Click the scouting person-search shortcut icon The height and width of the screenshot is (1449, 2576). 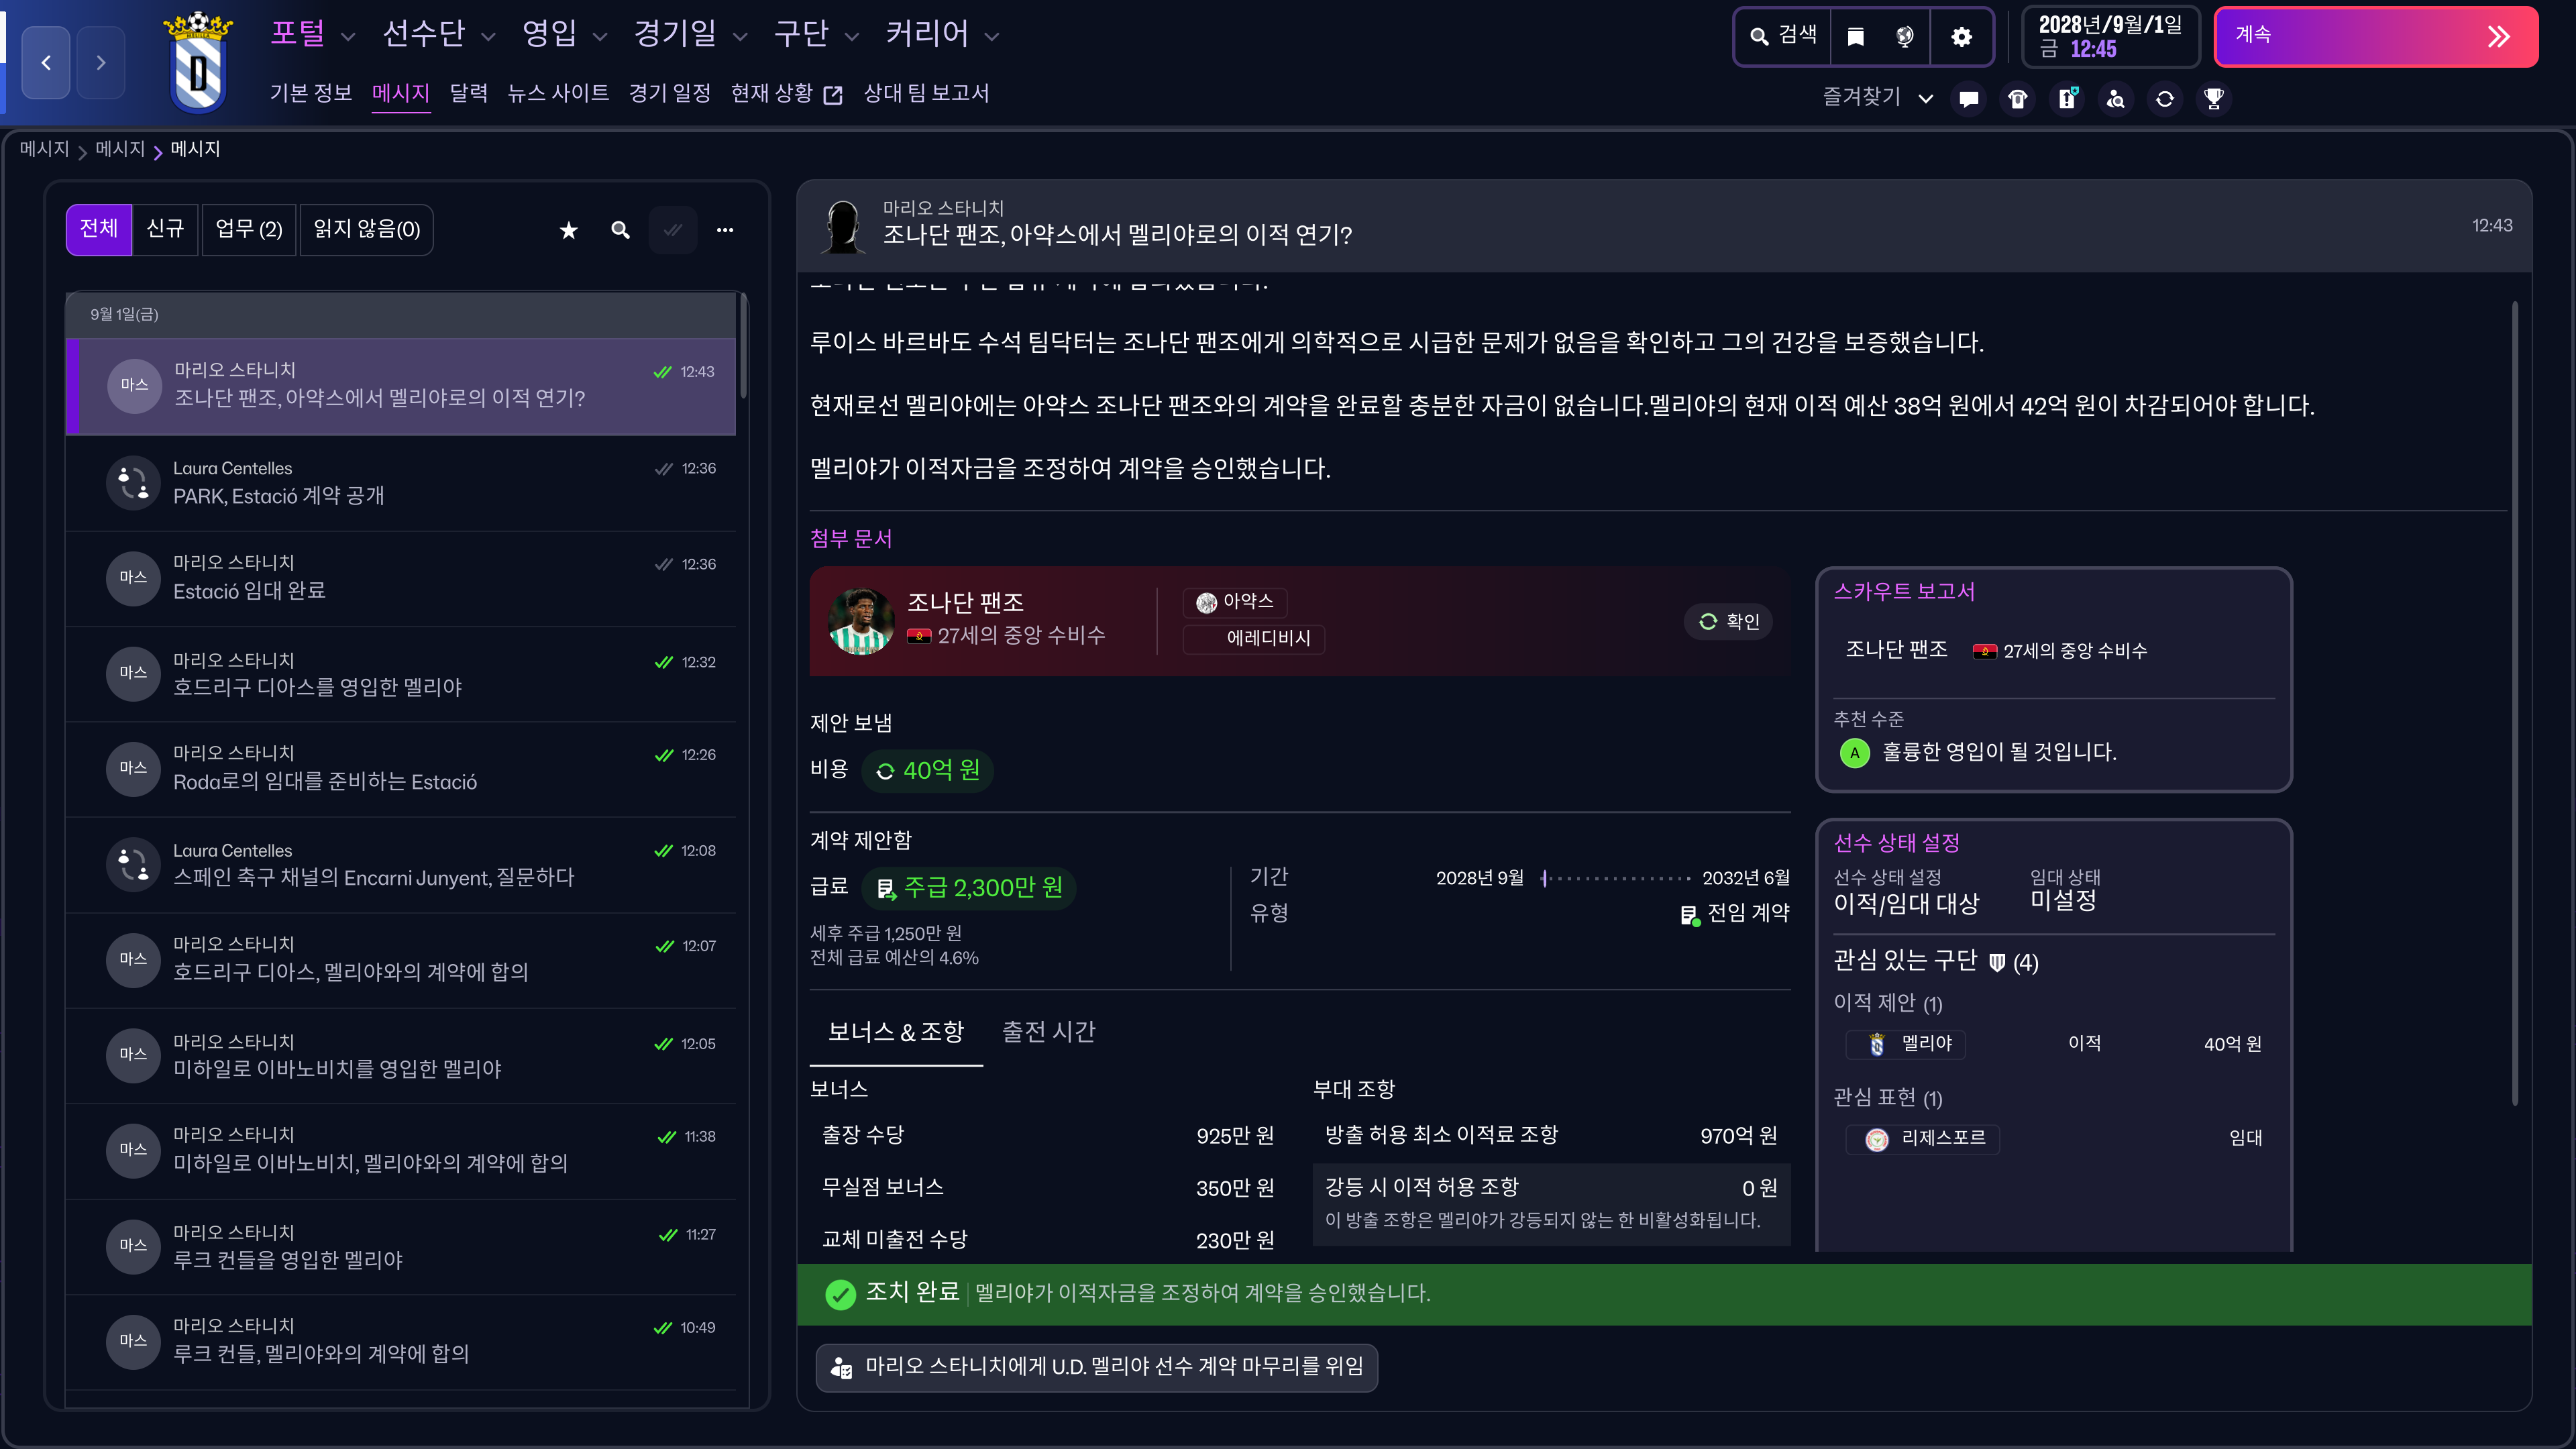(x=2115, y=99)
